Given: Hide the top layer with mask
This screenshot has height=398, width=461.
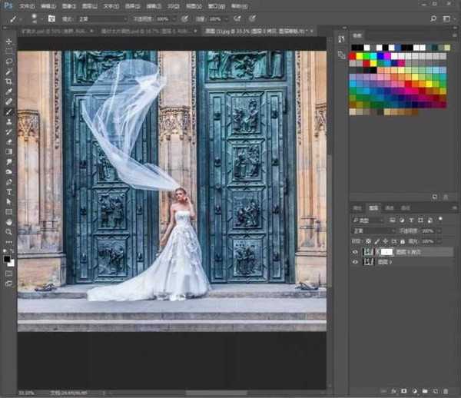Looking at the screenshot, I should 355,251.
